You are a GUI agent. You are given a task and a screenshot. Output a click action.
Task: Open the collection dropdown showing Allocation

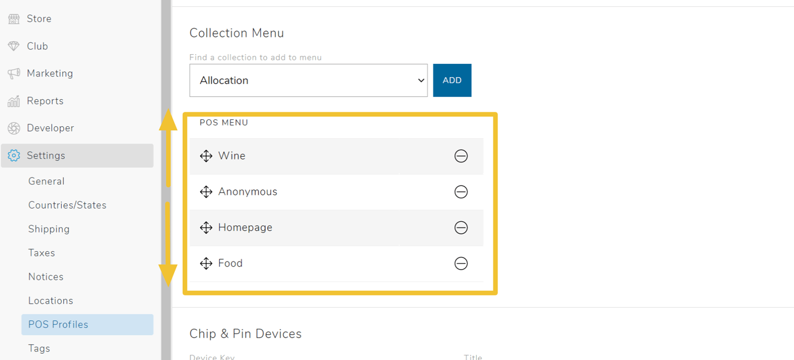coord(308,80)
